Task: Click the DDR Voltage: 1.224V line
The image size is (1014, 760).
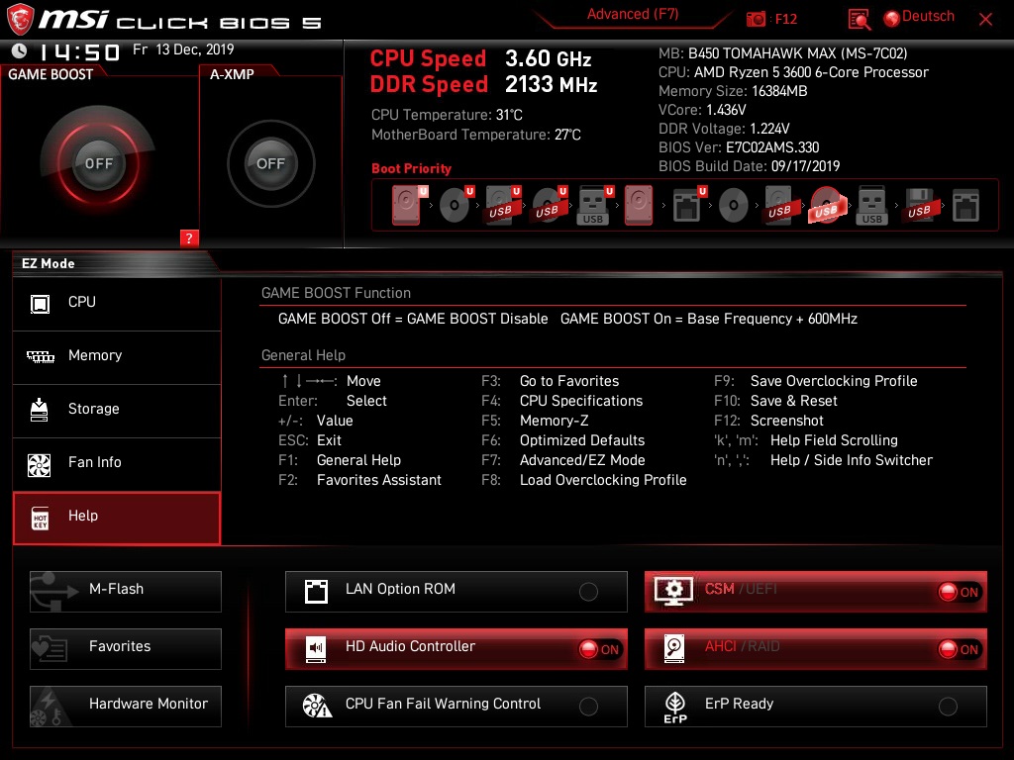Action: coord(724,129)
